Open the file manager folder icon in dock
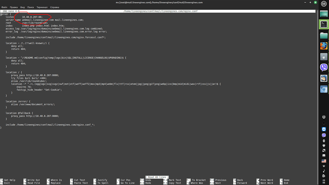 pos(324,35)
